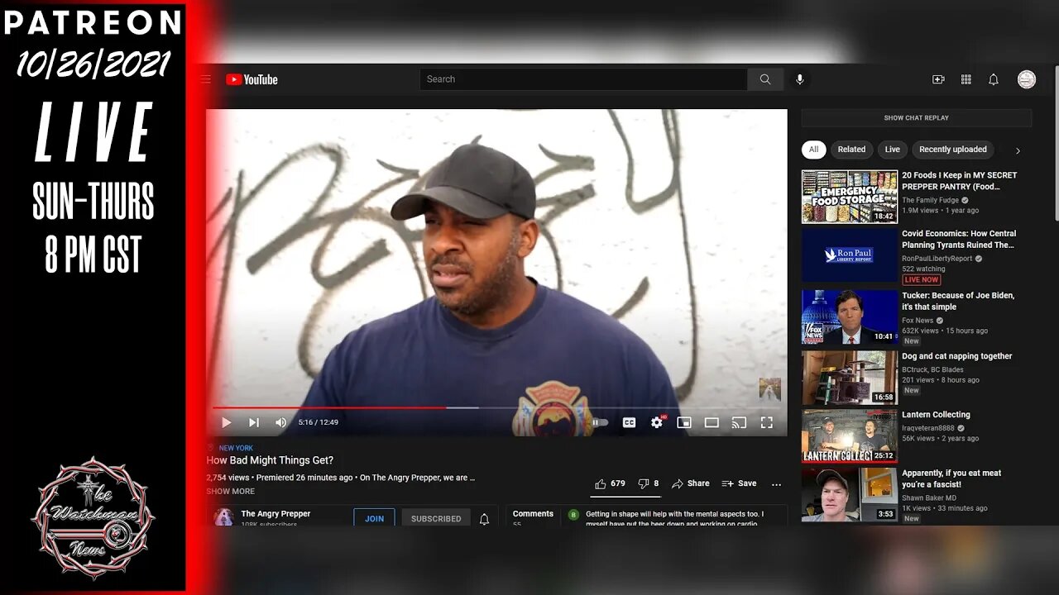The width and height of the screenshot is (1059, 595).
Task: Open player settings gear icon
Action: [657, 422]
